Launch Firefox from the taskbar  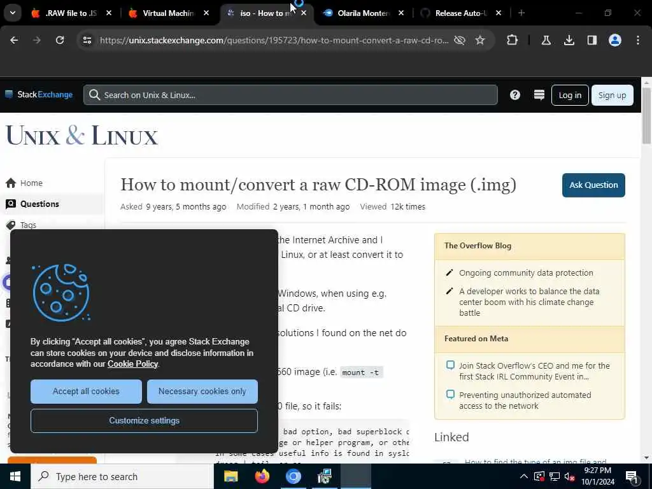click(x=262, y=476)
